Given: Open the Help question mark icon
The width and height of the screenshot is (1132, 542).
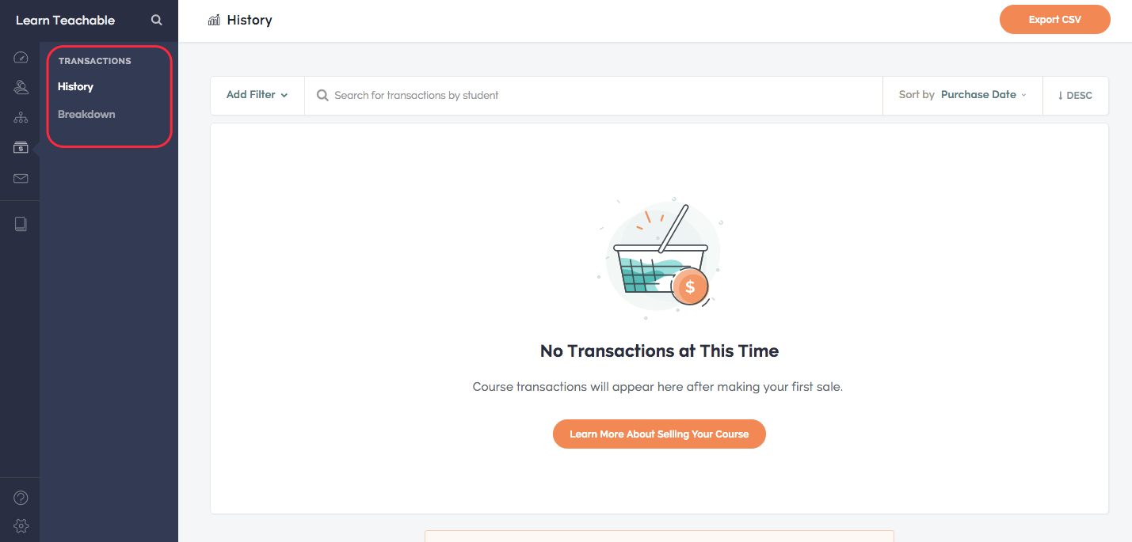Looking at the screenshot, I should [21, 498].
